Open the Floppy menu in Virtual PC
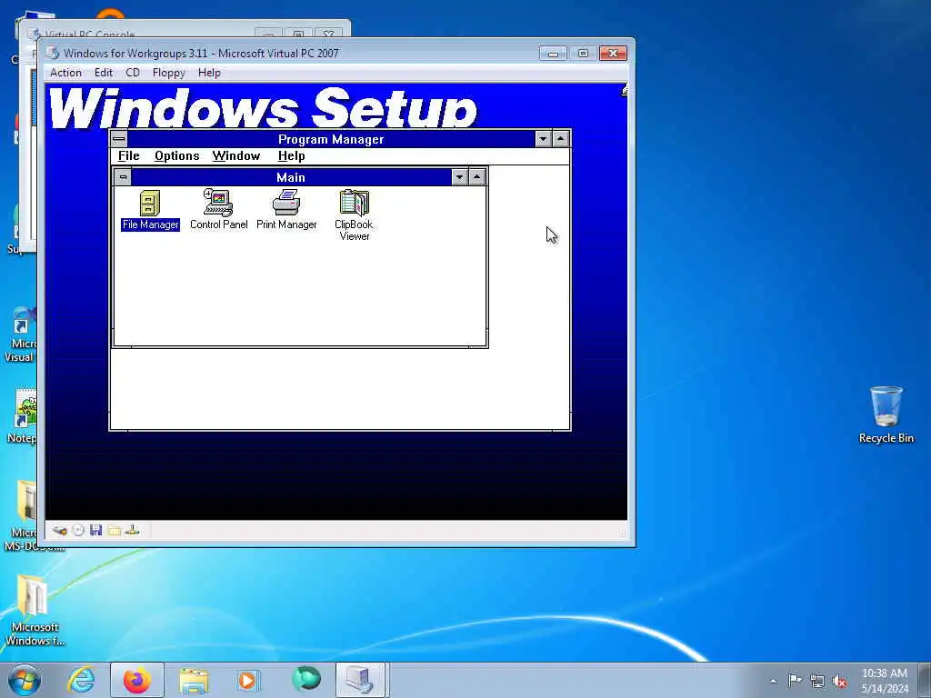 point(168,73)
